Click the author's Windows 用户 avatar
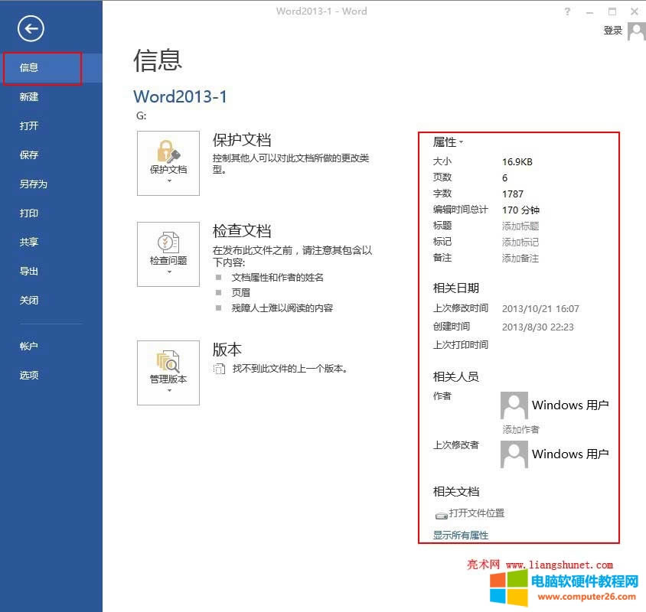Screen dimensions: 646x612 click(x=514, y=405)
